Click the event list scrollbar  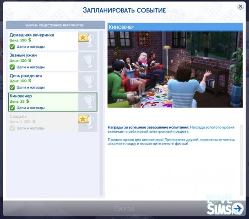click(101, 113)
